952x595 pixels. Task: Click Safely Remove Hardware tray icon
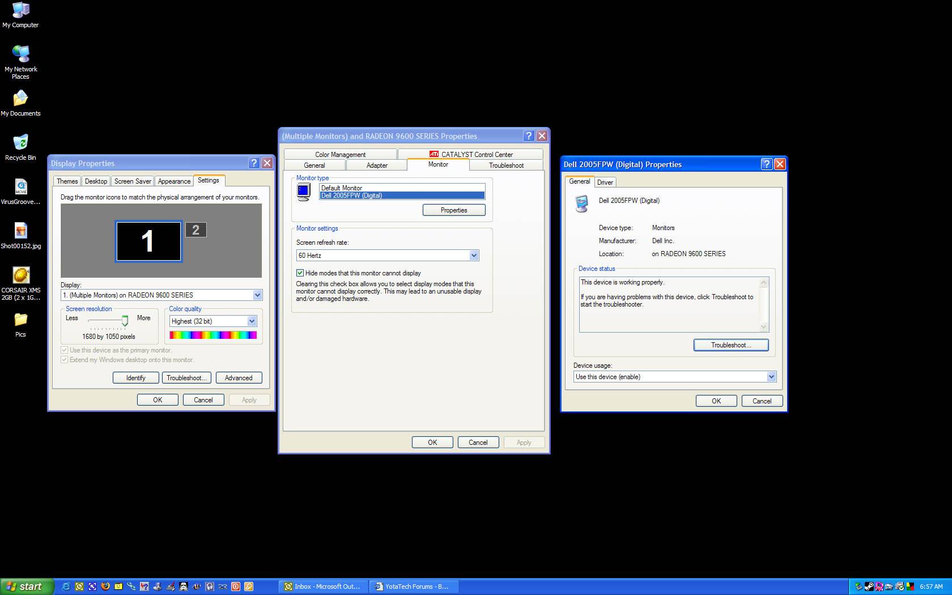858,586
